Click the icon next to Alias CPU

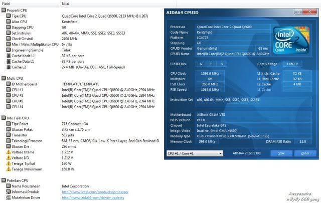(9, 22)
